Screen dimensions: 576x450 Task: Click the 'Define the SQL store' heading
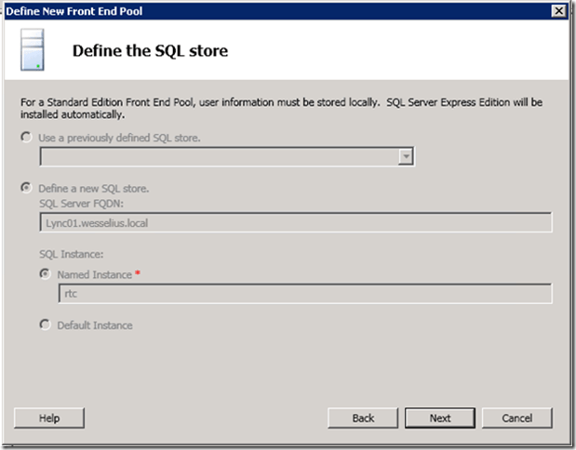coord(150,51)
